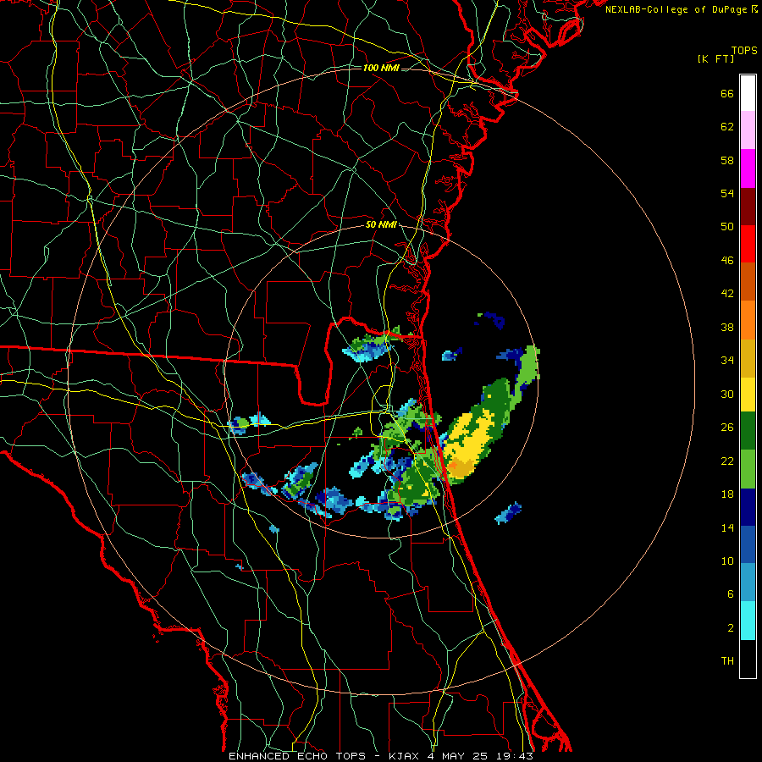Click the yellow 34 K FT legend swatch
This screenshot has height=762, width=762.
point(748,395)
